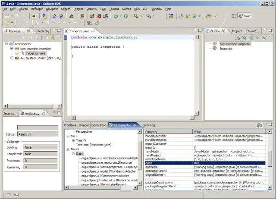Click the red Tomcat stop icon
Screen dimensions: 276x199
[x=99, y=16]
